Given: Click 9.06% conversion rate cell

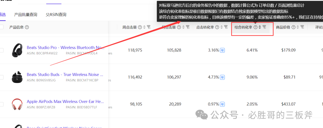Looking at the screenshot, I should pyautogui.click(x=252, y=77).
